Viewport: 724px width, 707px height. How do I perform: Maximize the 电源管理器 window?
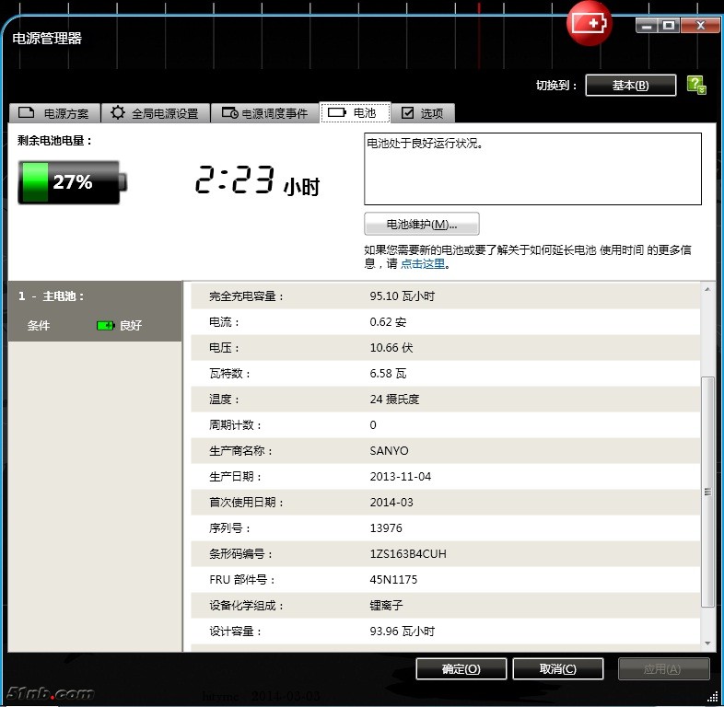click(x=669, y=26)
